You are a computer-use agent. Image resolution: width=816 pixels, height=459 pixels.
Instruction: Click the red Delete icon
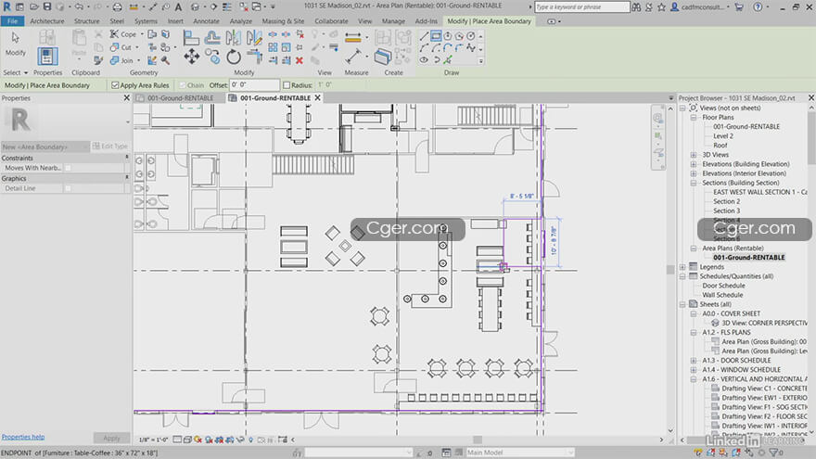point(300,60)
